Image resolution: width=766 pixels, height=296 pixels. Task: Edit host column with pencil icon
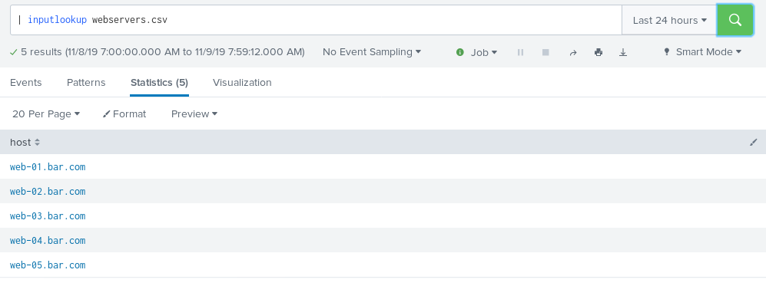[x=753, y=143]
